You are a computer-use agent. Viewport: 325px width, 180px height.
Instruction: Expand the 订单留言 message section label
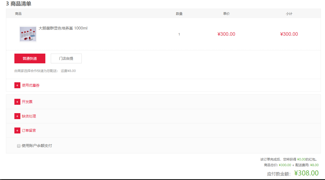pyautogui.click(x=29, y=131)
